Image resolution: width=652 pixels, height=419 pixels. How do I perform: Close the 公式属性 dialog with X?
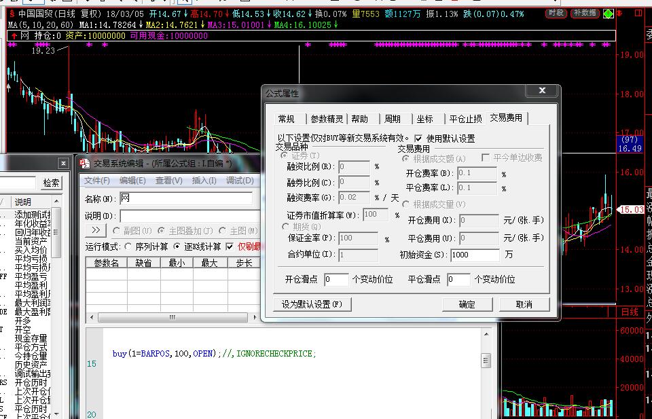coord(541,91)
